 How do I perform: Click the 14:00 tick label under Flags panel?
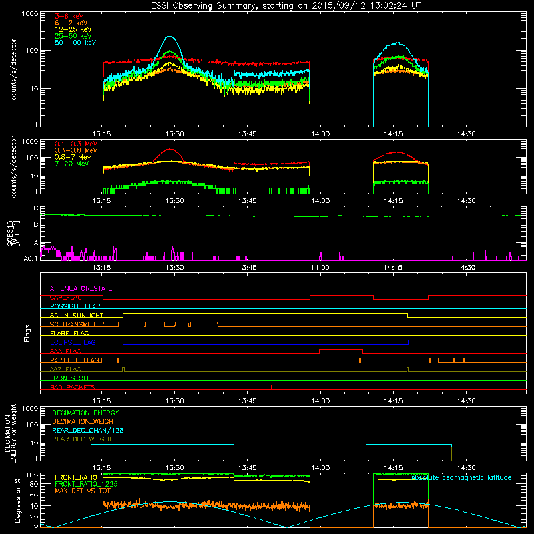320,401
